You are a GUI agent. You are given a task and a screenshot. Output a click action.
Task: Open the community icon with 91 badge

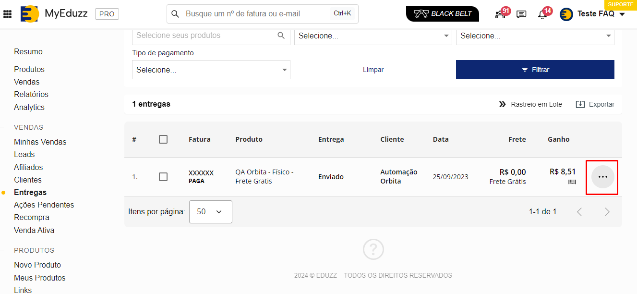click(500, 14)
